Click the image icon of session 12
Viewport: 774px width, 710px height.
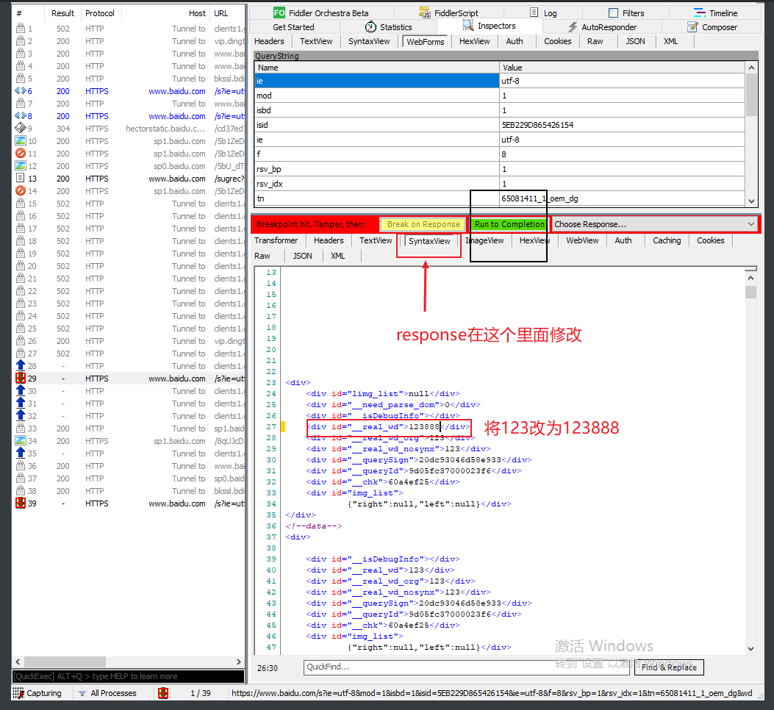21,166
